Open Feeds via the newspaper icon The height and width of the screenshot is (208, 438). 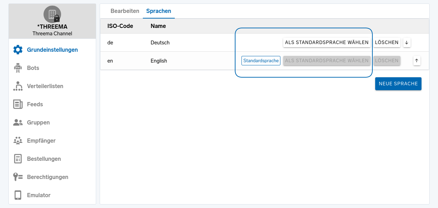point(18,104)
